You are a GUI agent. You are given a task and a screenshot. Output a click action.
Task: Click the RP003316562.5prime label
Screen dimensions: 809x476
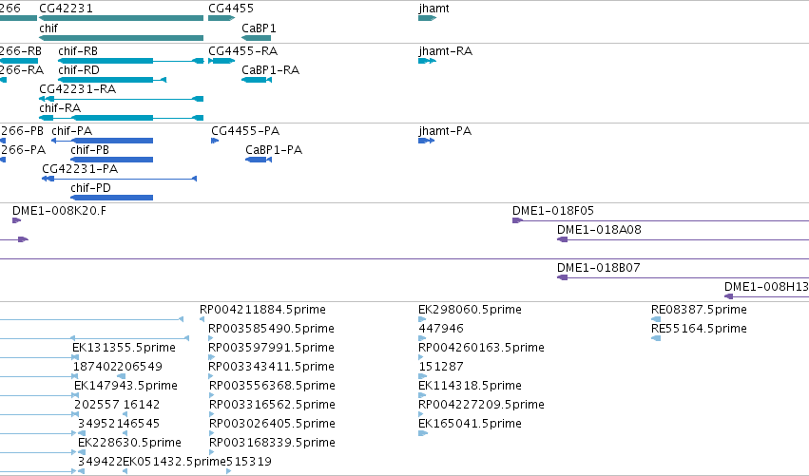coord(272,405)
